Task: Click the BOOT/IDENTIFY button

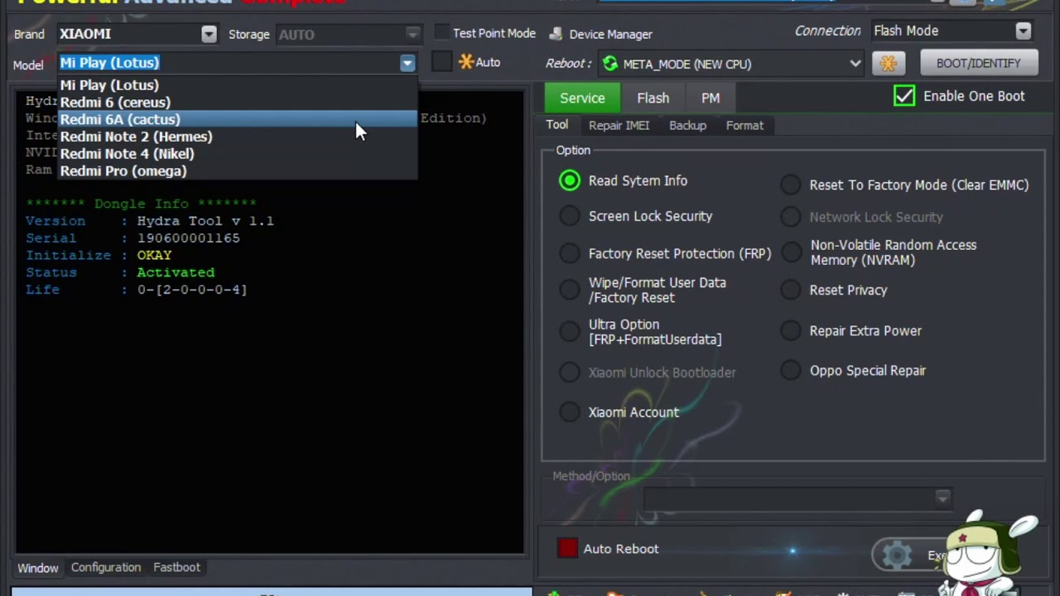Action: tap(978, 64)
